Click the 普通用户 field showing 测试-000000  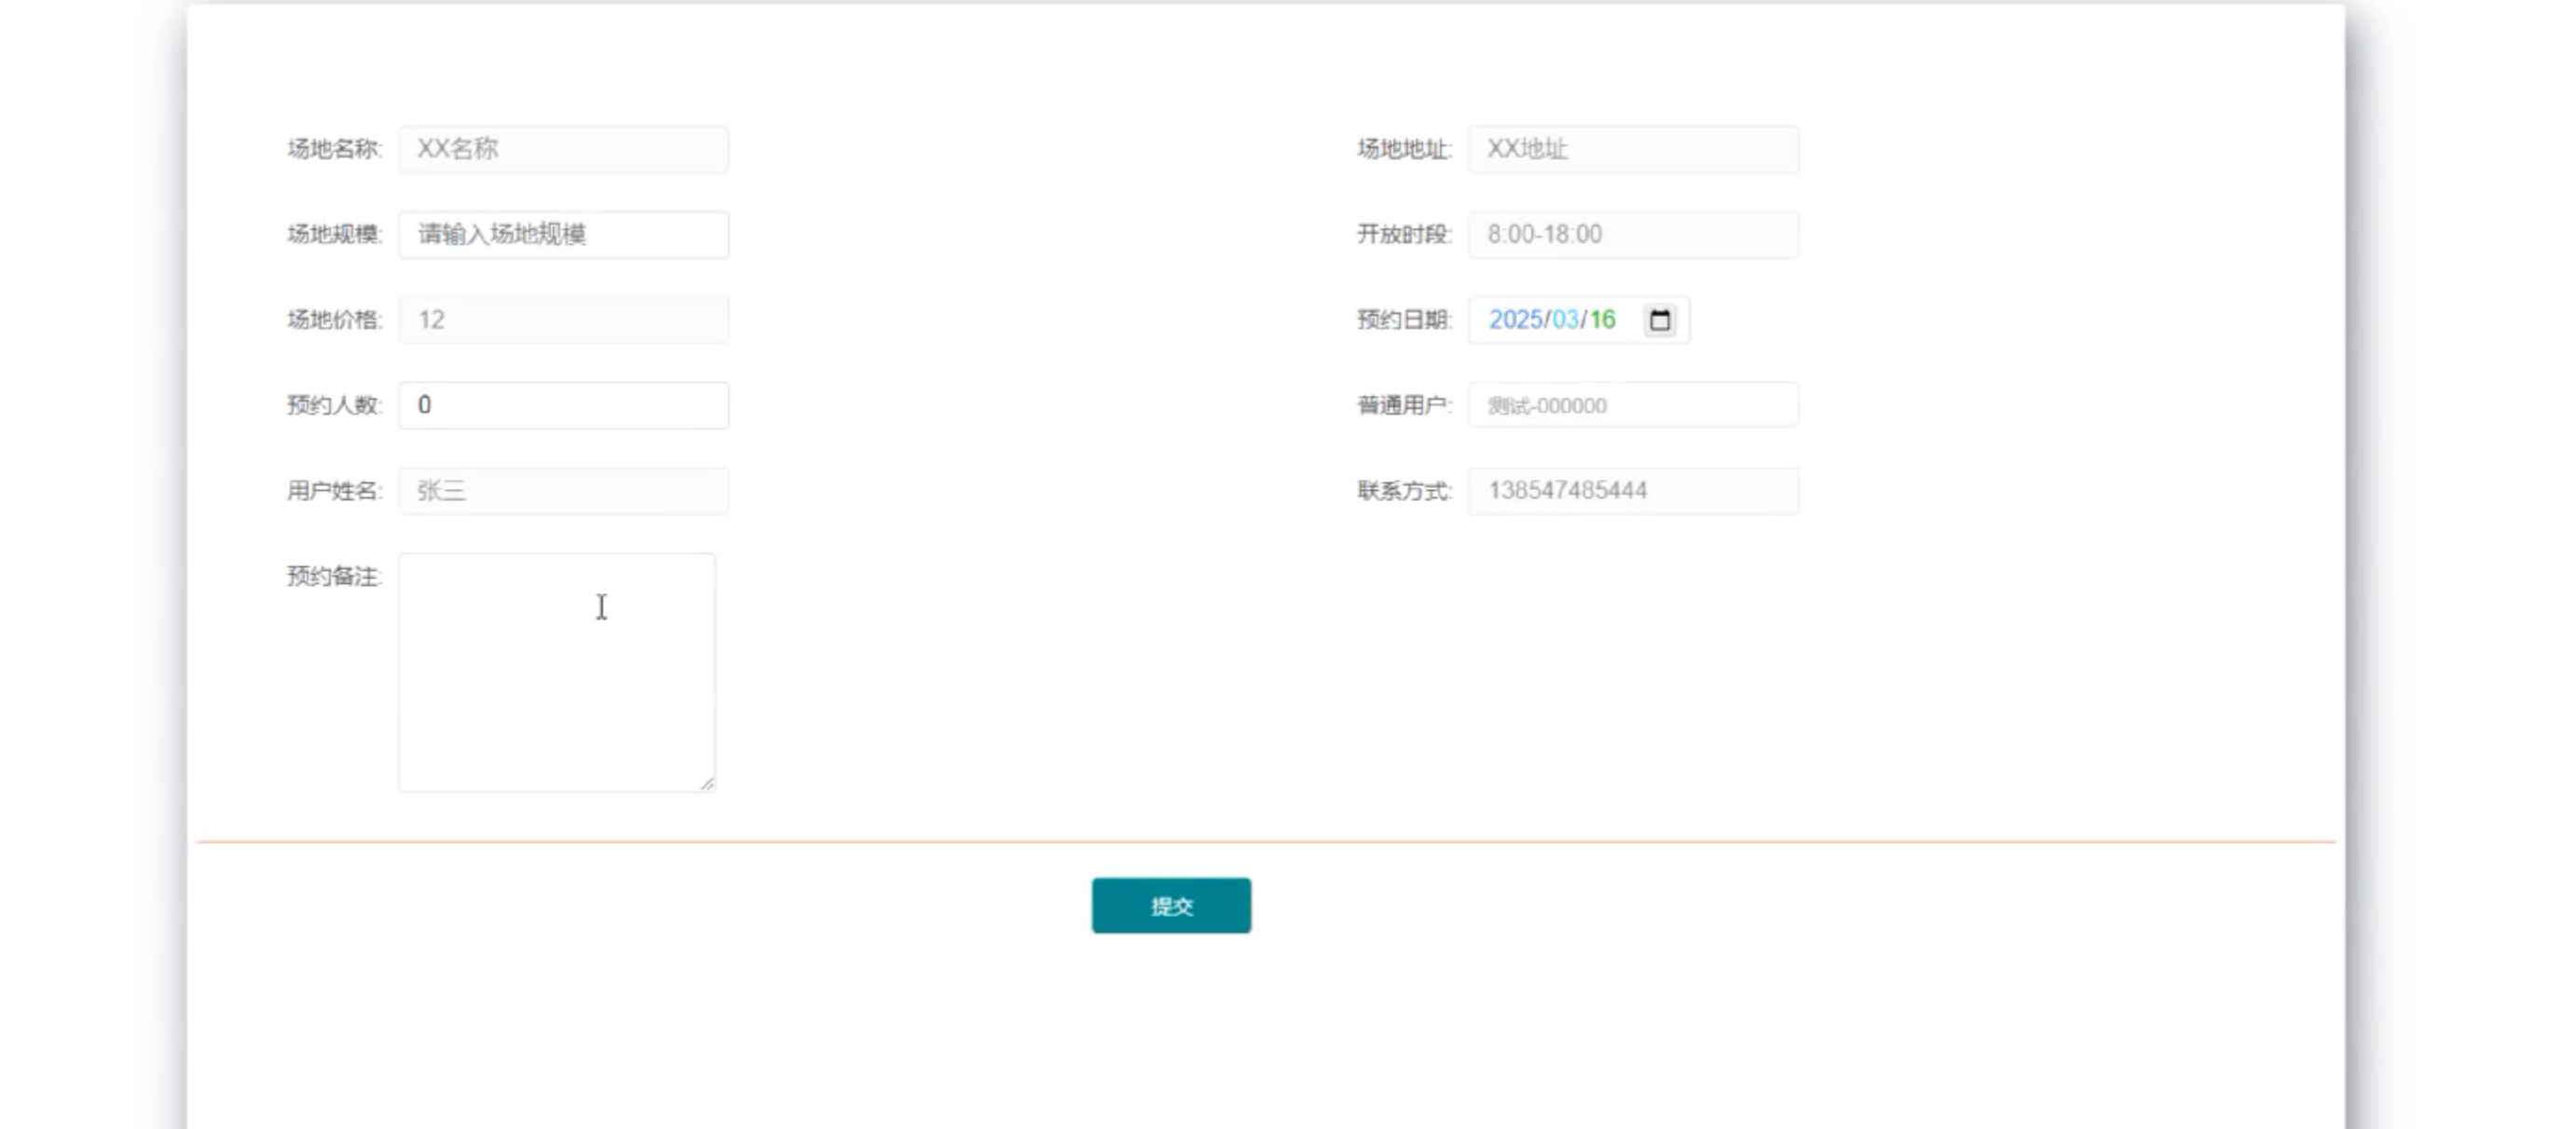tap(1633, 405)
